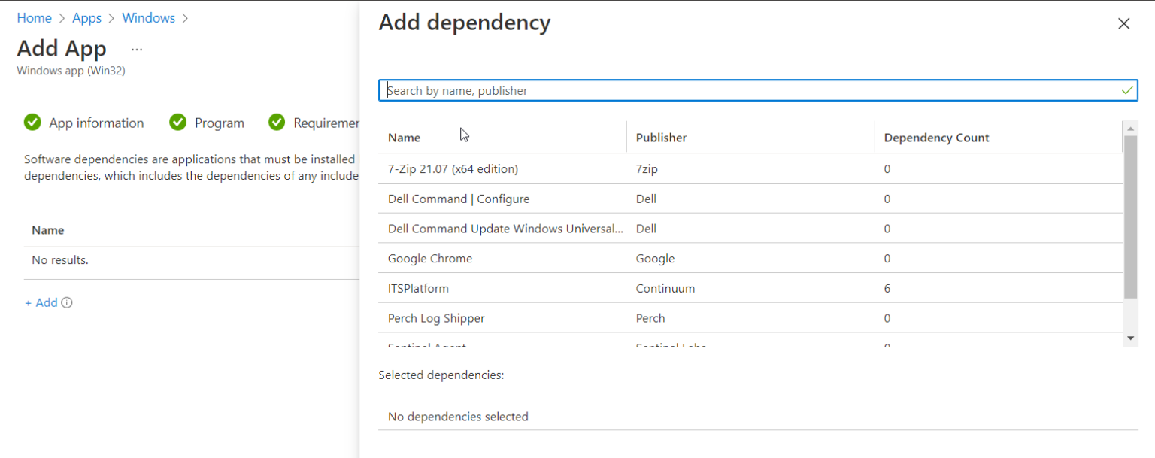Open Apps from the breadcrumb
The width and height of the screenshot is (1155, 458).
click(x=86, y=17)
